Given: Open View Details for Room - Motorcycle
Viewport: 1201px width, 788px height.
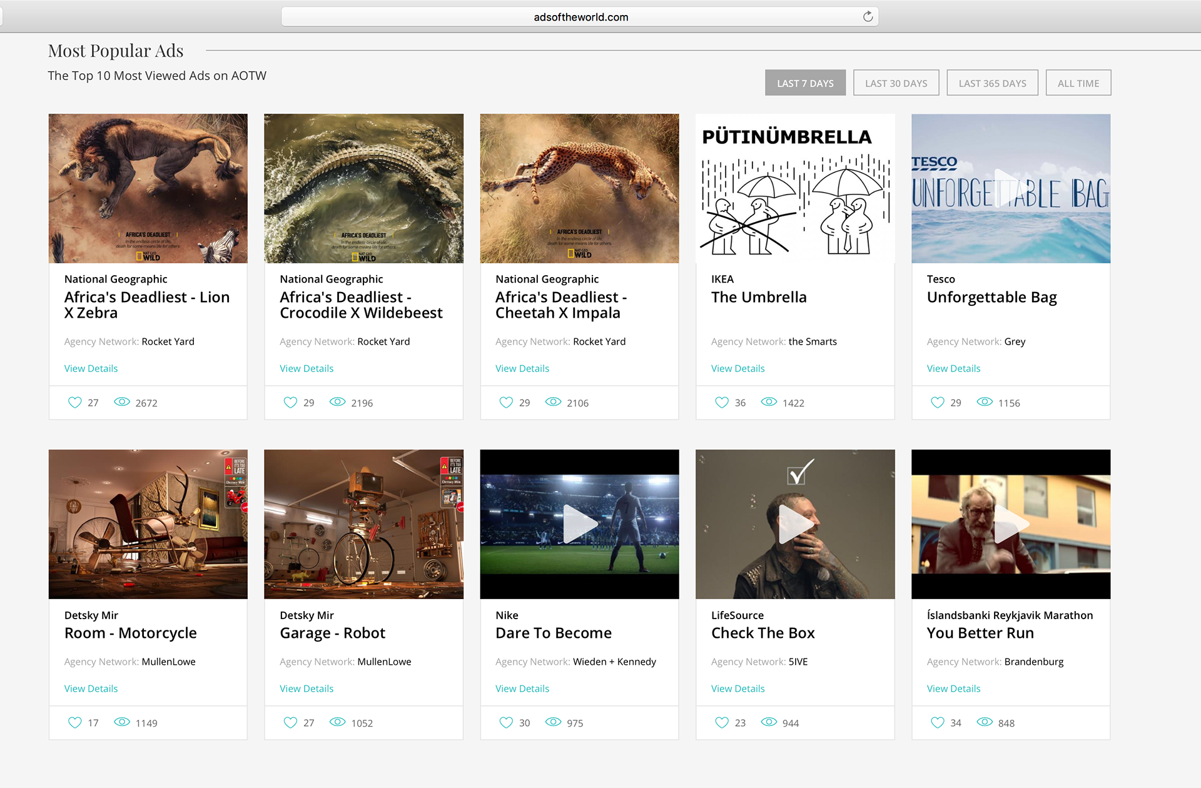Looking at the screenshot, I should tap(91, 689).
